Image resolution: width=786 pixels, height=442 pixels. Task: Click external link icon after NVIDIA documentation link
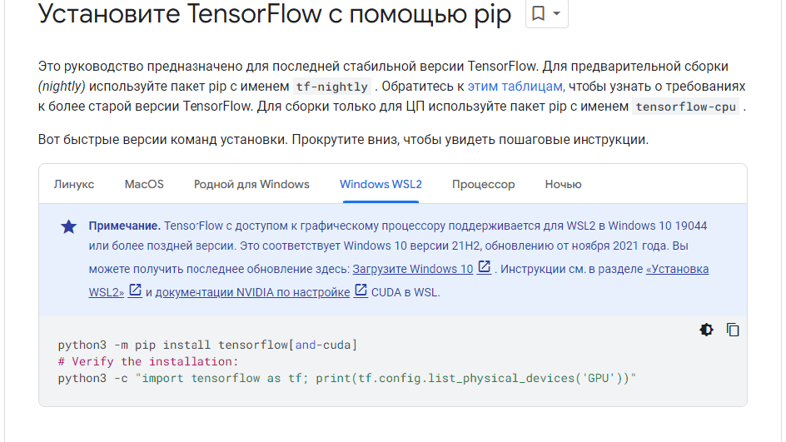click(x=361, y=291)
